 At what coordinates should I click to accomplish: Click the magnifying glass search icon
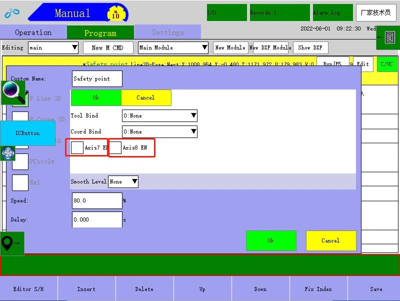tap(13, 92)
